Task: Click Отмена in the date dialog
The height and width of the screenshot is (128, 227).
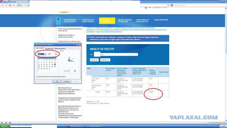Action: click(x=66, y=81)
